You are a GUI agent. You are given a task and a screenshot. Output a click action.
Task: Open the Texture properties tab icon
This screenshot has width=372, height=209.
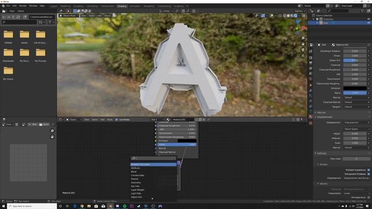click(310, 123)
